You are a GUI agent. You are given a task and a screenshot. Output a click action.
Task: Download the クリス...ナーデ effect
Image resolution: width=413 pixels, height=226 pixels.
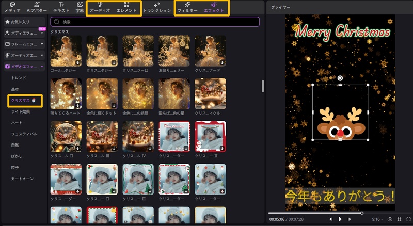pyautogui.click(x=222, y=62)
